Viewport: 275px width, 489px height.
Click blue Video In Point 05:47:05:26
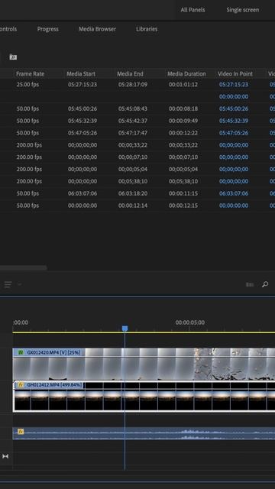pos(234,133)
